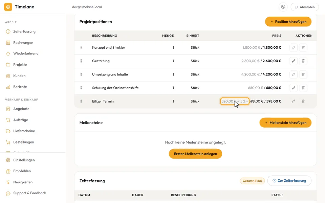Screen dimensions: 325x203
Task: Click the Berichte chart icon
Action: click(8, 87)
